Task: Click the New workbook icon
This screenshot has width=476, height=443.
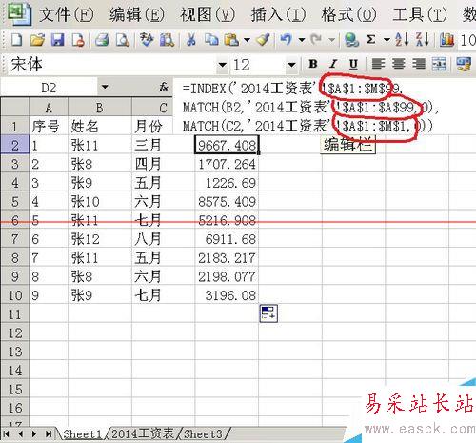Action: (16, 40)
